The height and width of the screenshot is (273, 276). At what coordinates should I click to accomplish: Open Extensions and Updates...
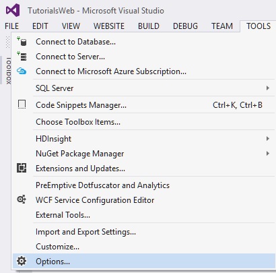pyautogui.click(x=143, y=169)
